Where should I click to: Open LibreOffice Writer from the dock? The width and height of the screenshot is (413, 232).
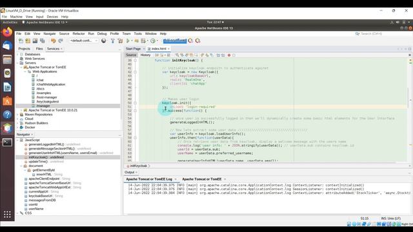tap(7, 87)
